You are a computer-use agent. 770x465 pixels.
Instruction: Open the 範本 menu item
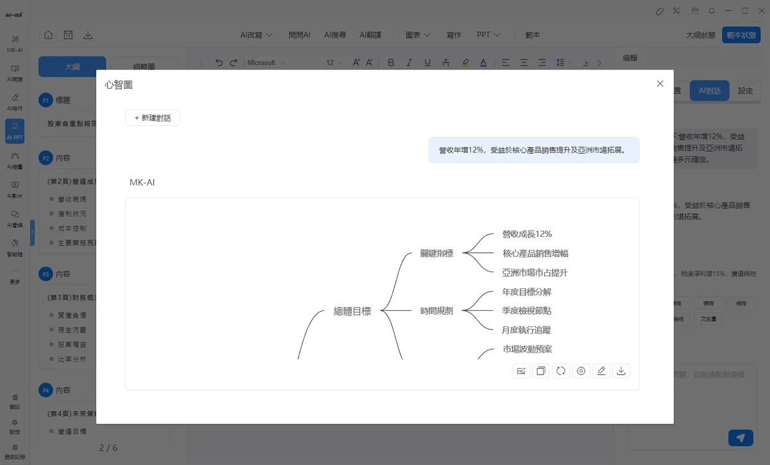[x=533, y=35]
